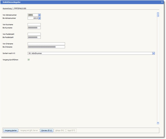Click into the Bis Kurzname field
The width and height of the screenshot is (166, 139).
tap(34, 28)
